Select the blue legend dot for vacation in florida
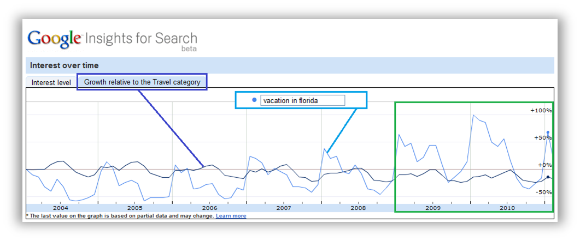 pyautogui.click(x=254, y=100)
